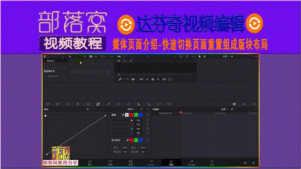Click the project settings gear icon
This screenshot has height=169, width=301.
[x=254, y=163]
